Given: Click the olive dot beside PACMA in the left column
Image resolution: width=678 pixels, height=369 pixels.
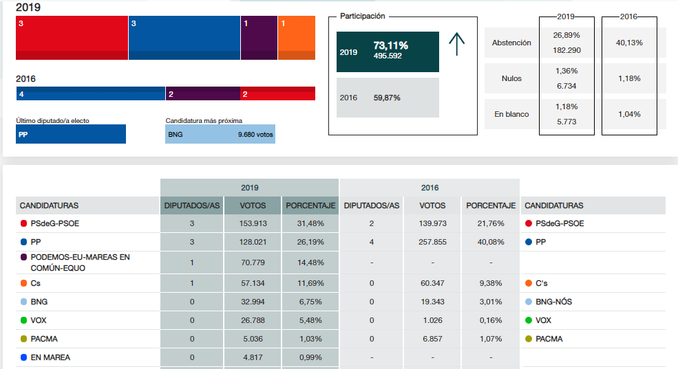Looking at the screenshot, I should 24,339.
